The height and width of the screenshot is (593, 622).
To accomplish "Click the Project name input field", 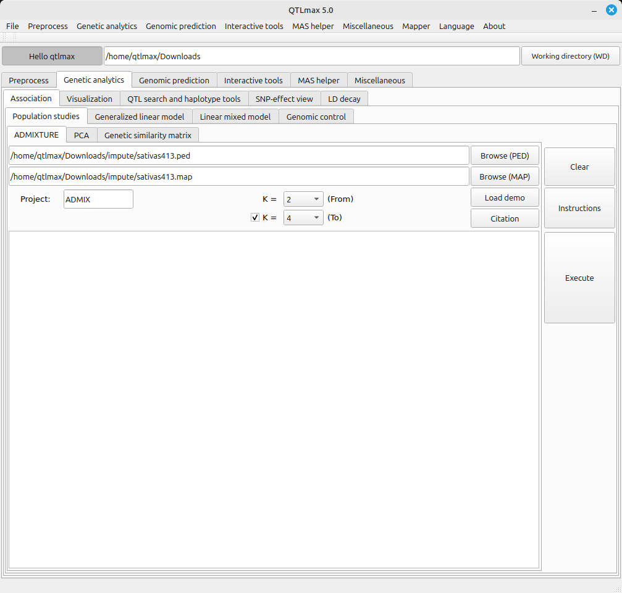I will [98, 199].
